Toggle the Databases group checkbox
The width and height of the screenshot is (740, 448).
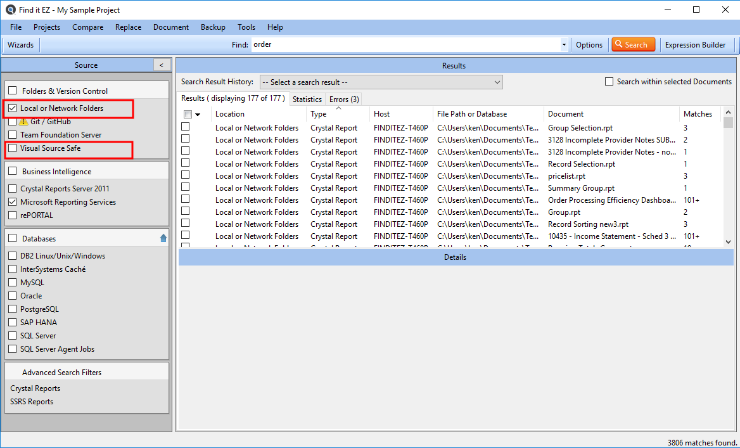13,238
